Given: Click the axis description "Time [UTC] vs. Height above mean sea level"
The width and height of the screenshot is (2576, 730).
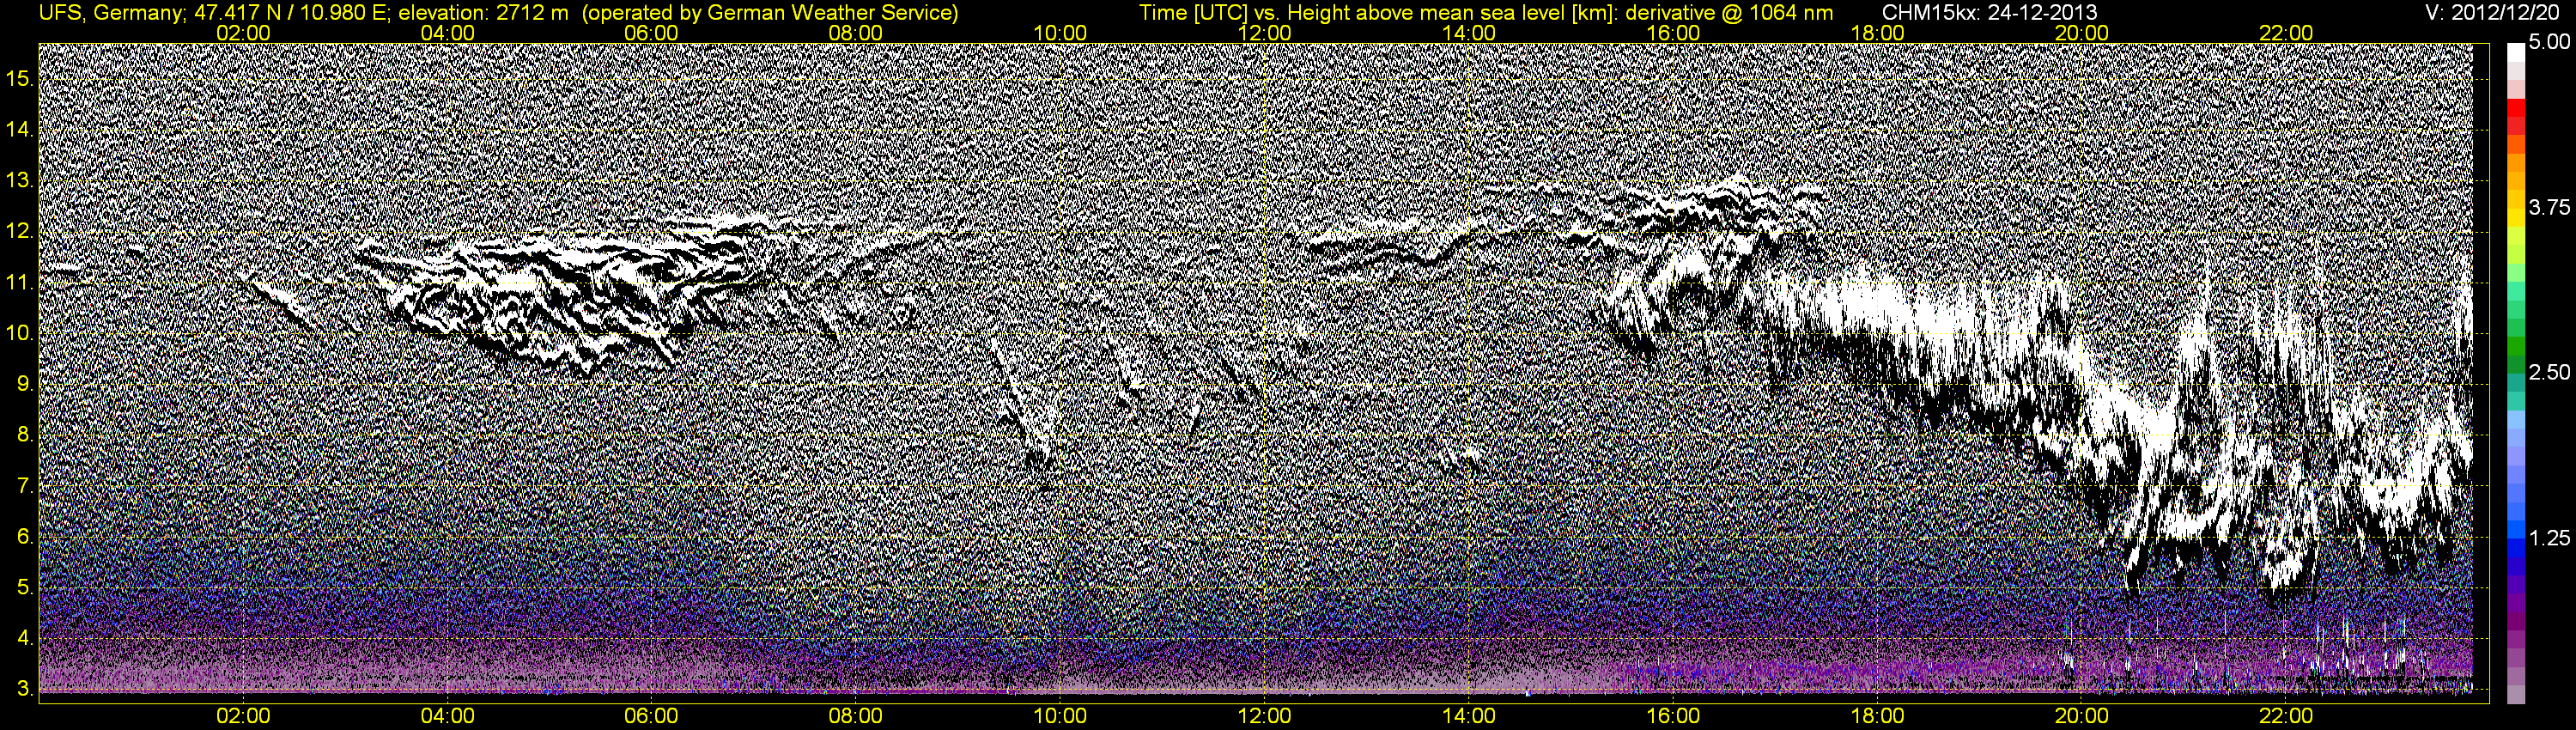Looking at the screenshot, I should pyautogui.click(x=1353, y=12).
